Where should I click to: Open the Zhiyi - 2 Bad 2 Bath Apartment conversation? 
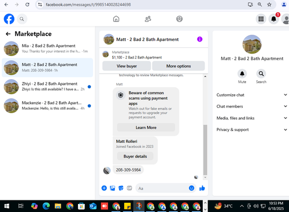pyautogui.click(x=47, y=87)
